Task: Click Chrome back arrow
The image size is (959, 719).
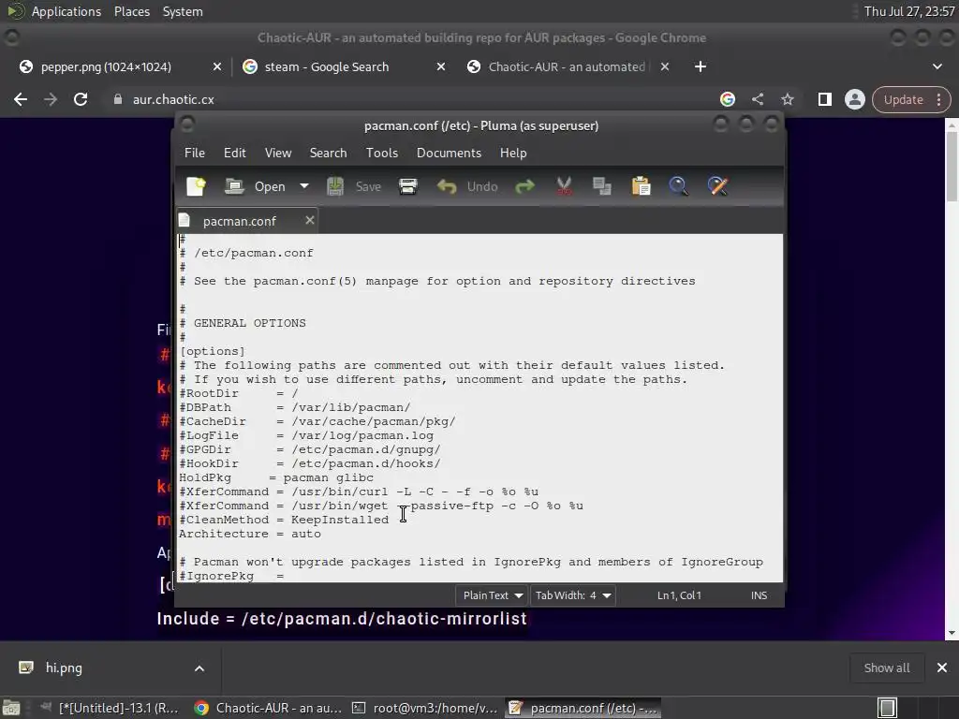Action: [21, 99]
